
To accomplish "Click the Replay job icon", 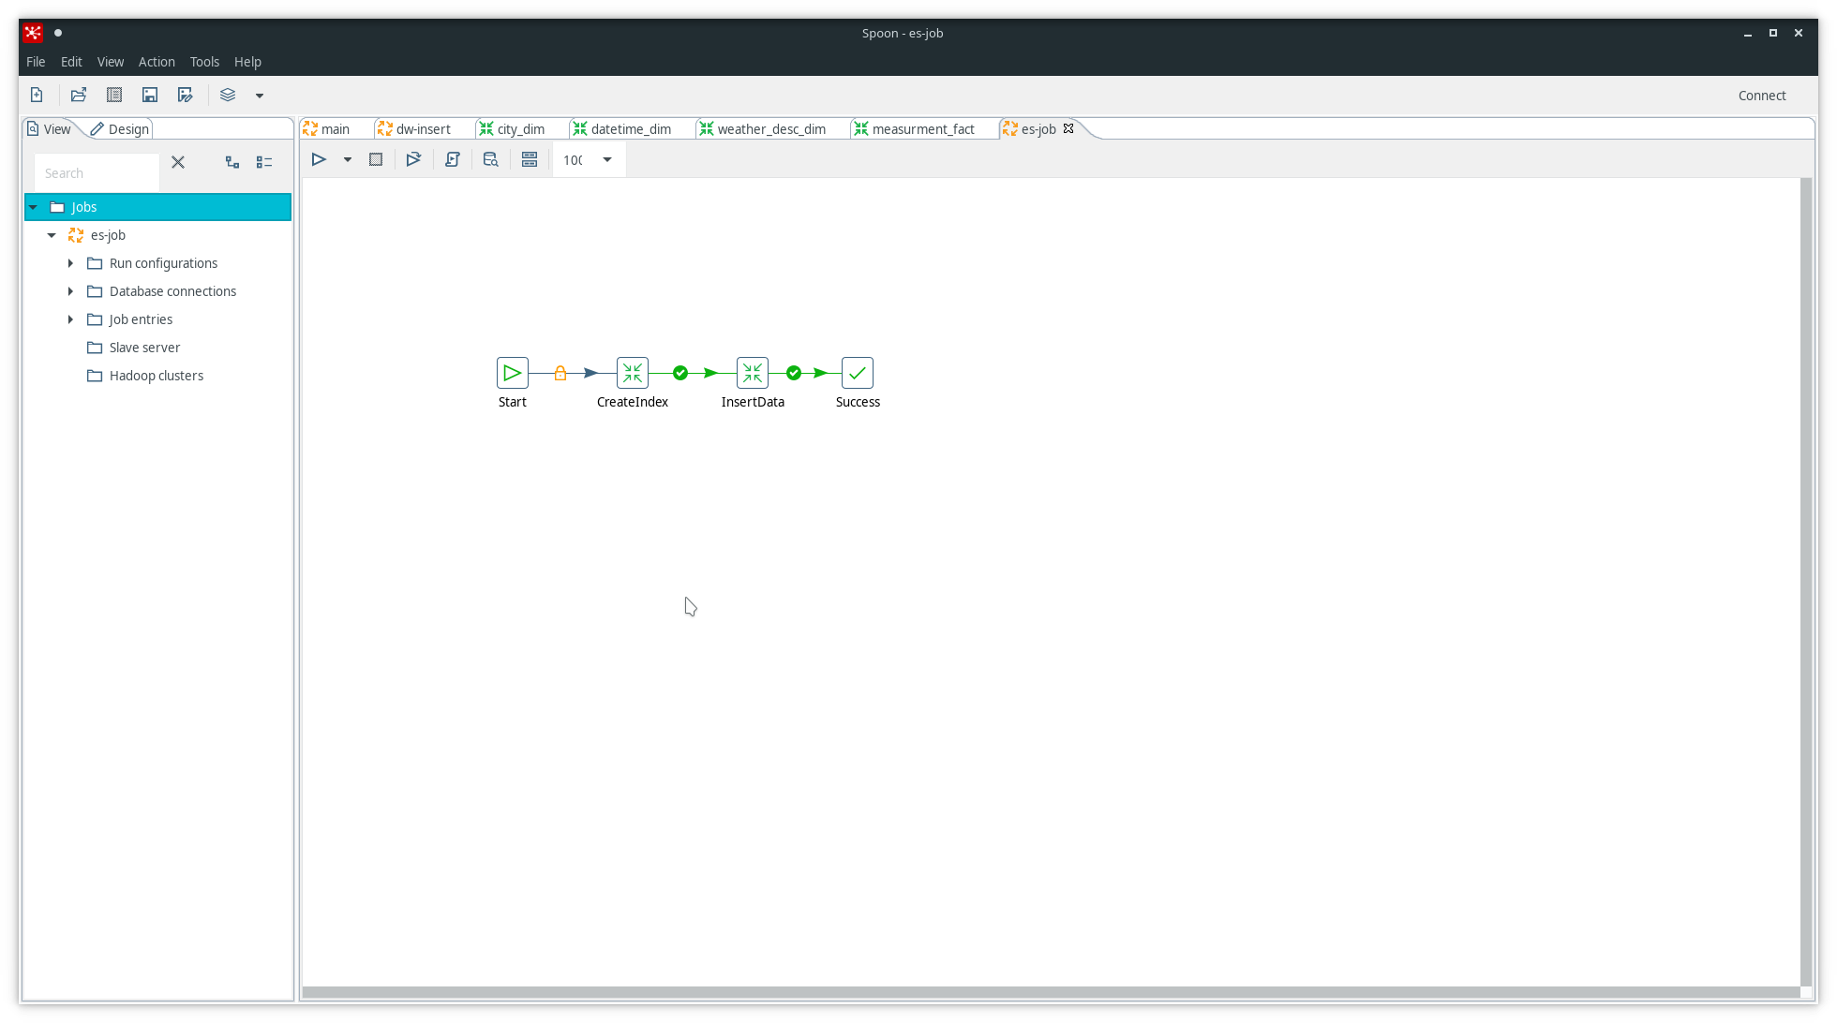I will 413,159.
